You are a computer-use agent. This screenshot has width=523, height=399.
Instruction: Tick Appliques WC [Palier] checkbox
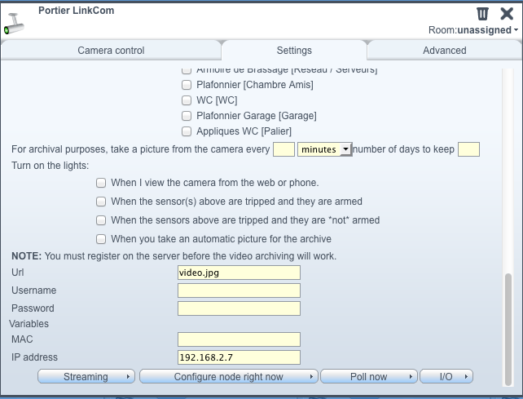[x=187, y=131]
